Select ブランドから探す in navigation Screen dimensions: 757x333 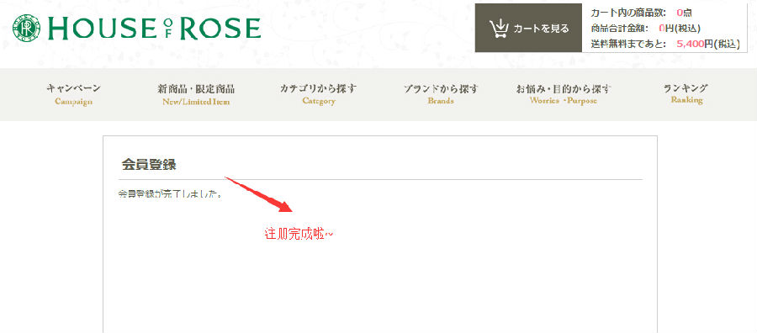440,88
